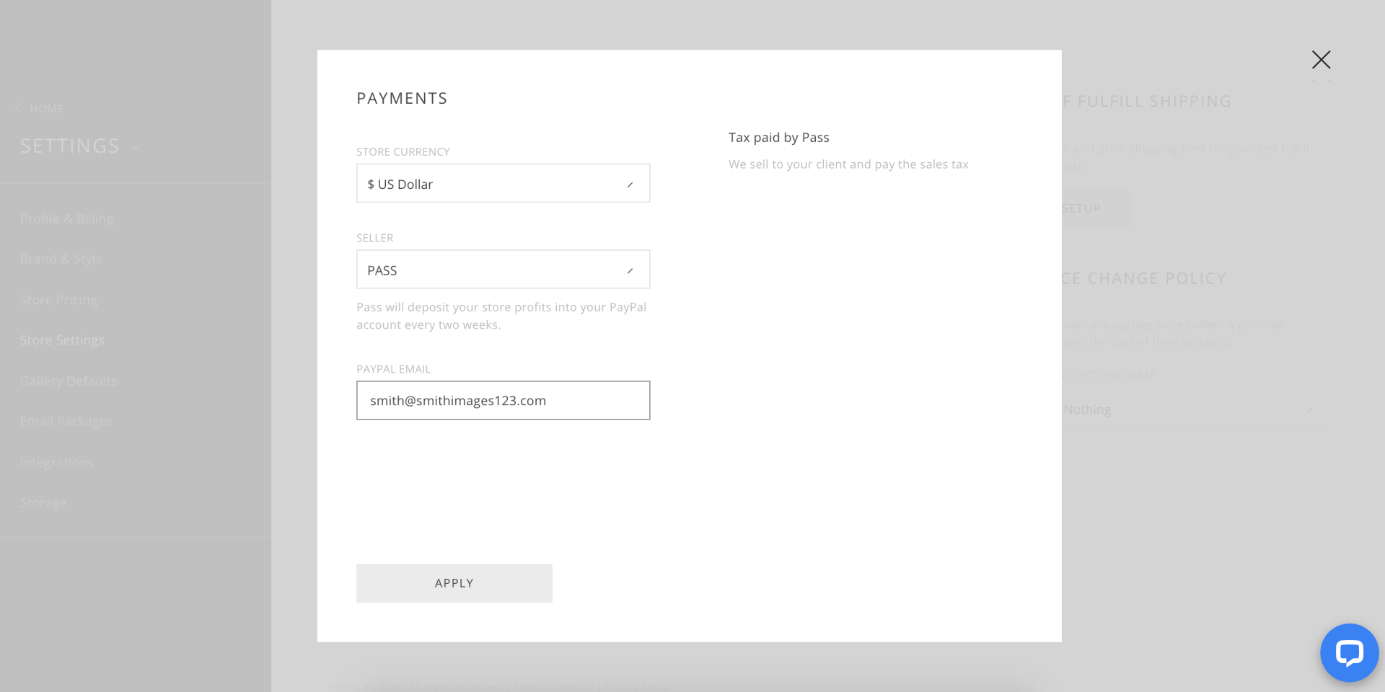Open Store Settings in the sidebar
Viewport: 1385px width, 692px height.
(62, 340)
